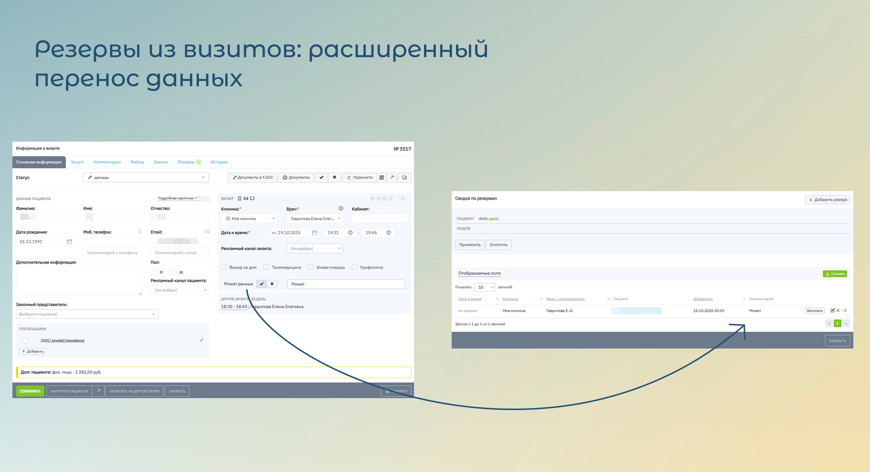Viewport: 870px width, 472px height.
Task: Enable the Выезд на дом checkbox
Action: click(224, 267)
